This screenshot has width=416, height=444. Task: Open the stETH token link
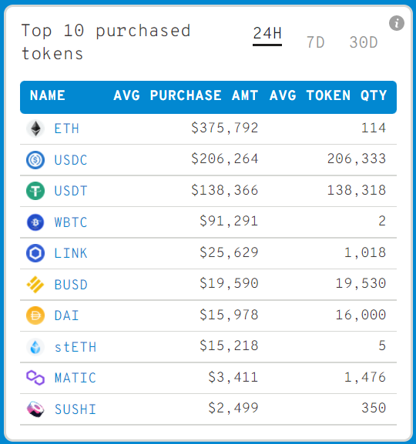(75, 347)
